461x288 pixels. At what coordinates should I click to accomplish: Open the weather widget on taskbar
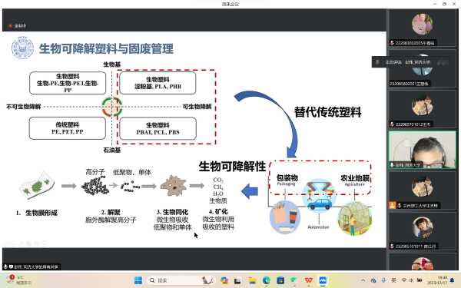click(x=18, y=280)
